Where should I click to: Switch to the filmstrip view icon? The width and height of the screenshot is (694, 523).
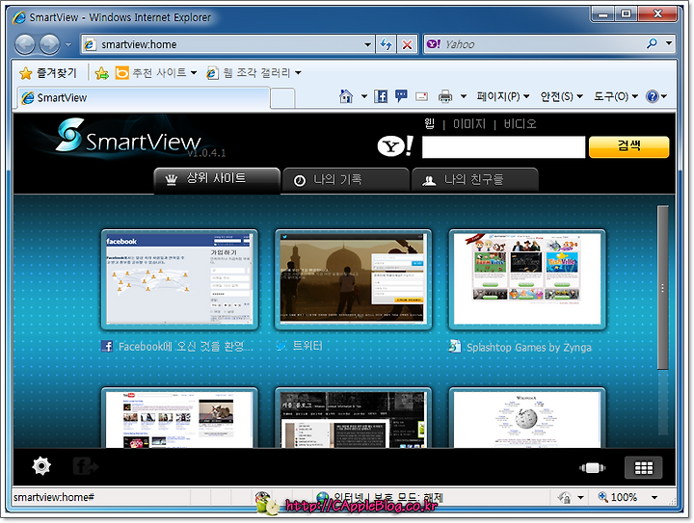click(592, 468)
